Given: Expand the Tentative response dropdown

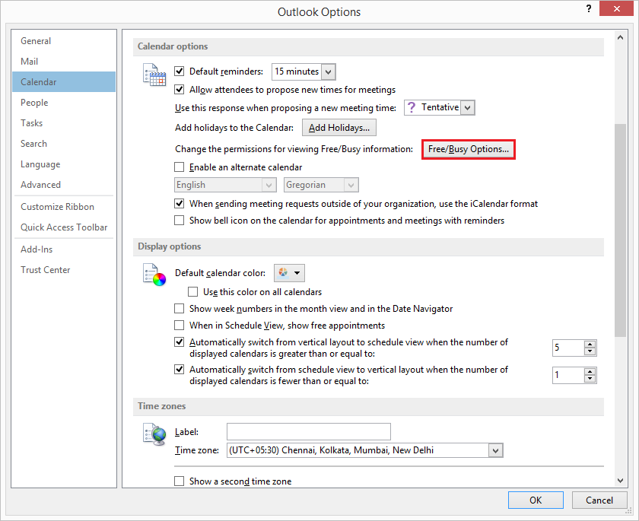Looking at the screenshot, I should [x=467, y=108].
